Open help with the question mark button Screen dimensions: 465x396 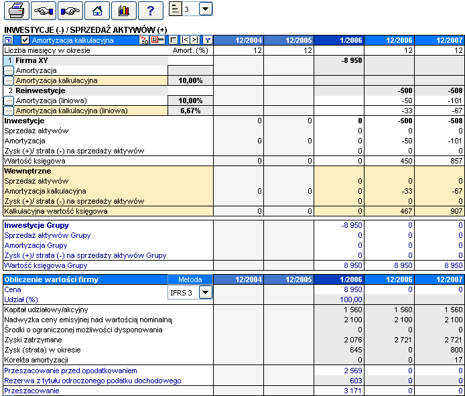coord(151,11)
